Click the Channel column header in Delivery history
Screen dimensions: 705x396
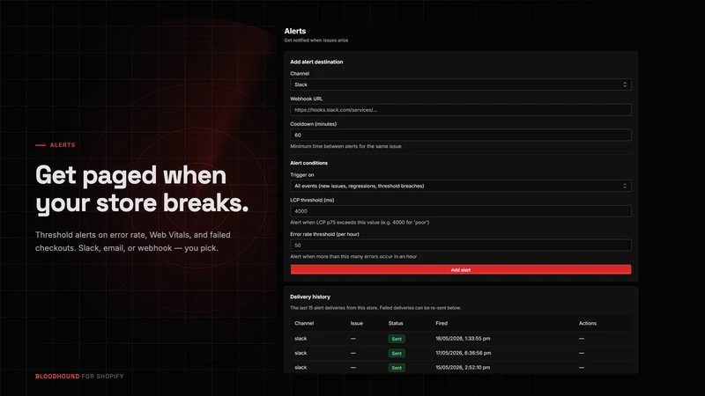tap(304, 323)
